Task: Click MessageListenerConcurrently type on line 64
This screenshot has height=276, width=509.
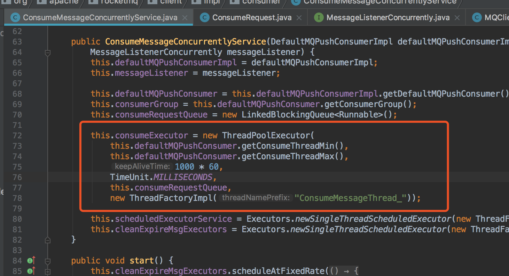Action: tap(156, 52)
